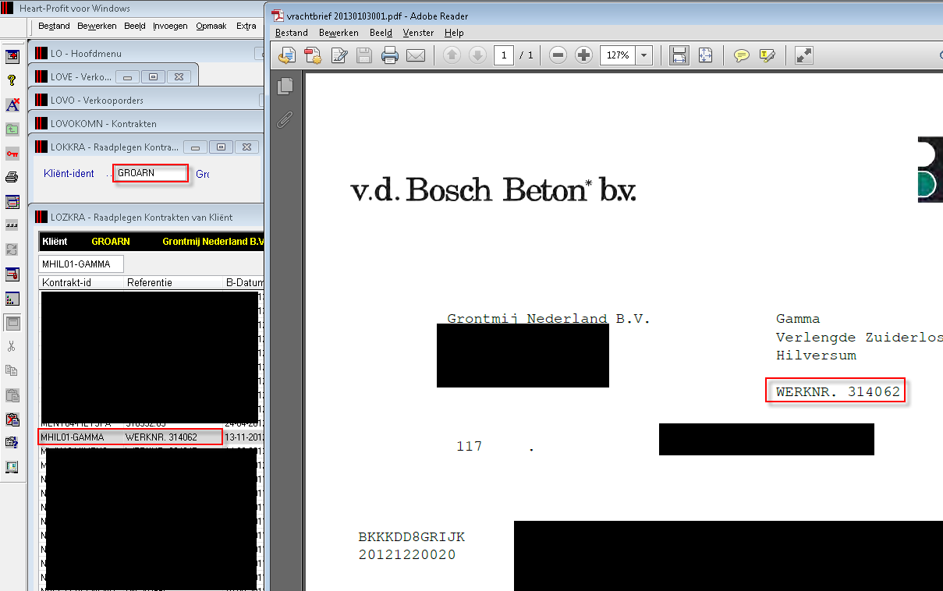Open the Venster menu in Adobe Reader

(419, 33)
